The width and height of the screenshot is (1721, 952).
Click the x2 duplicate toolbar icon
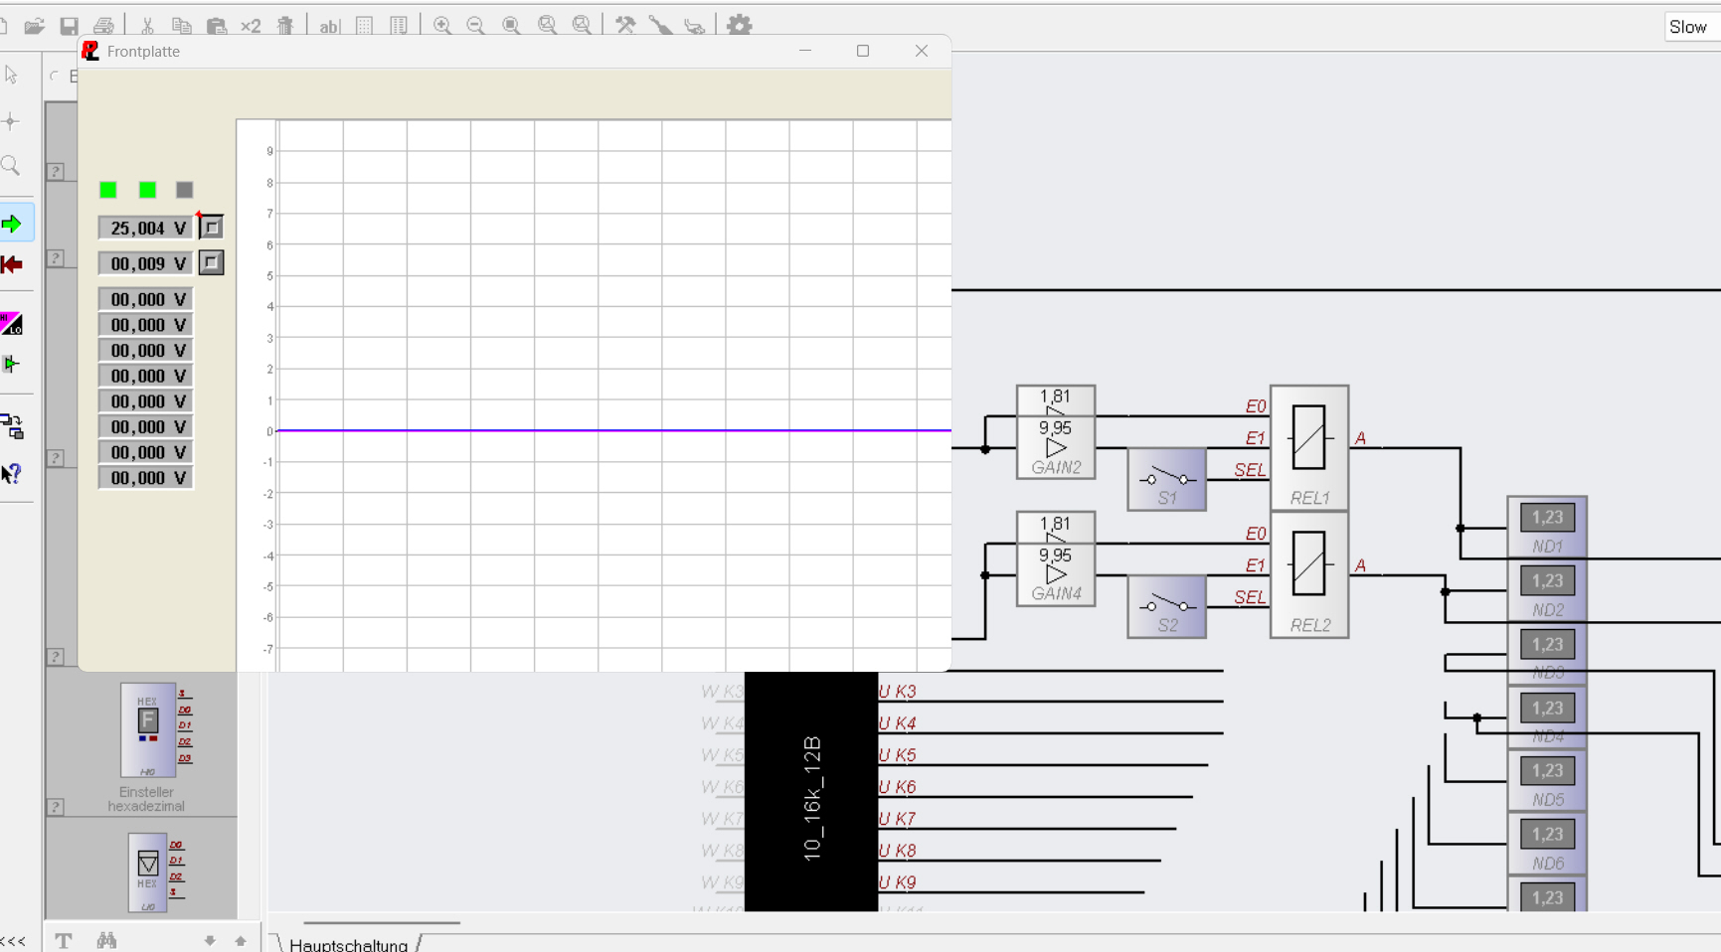coord(251,27)
